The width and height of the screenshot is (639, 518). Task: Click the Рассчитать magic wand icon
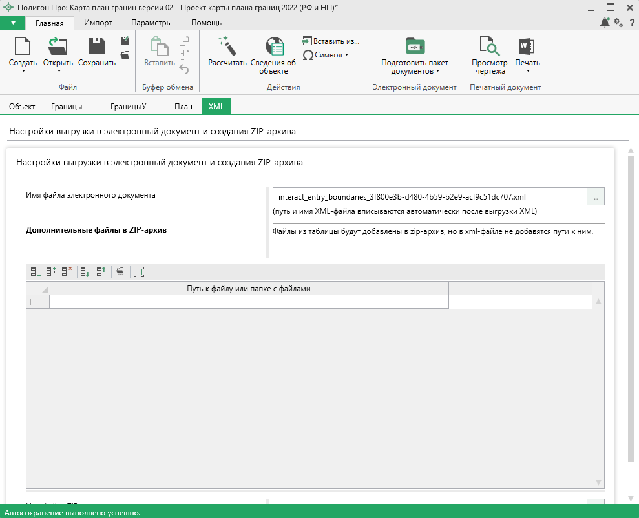pyautogui.click(x=227, y=47)
